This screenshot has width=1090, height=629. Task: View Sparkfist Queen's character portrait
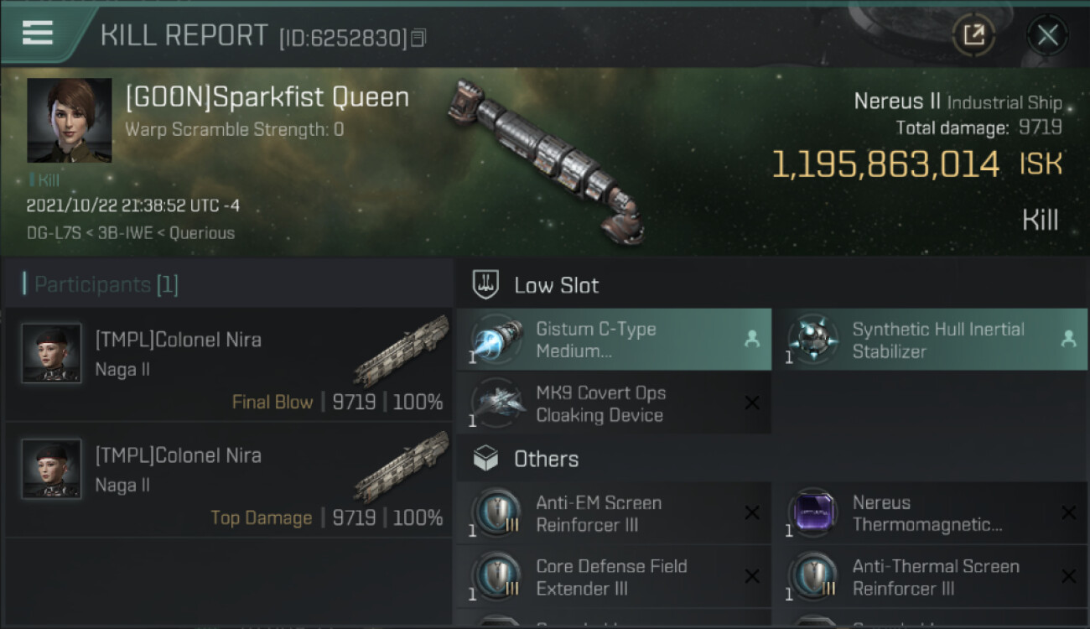tap(69, 120)
